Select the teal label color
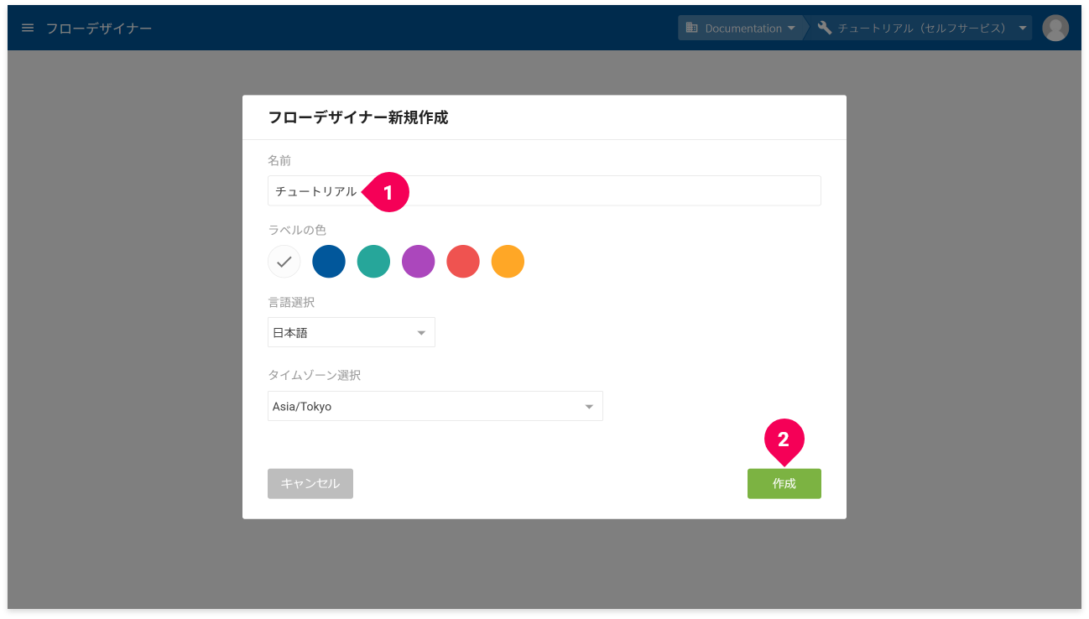The image size is (1089, 619). [373, 262]
